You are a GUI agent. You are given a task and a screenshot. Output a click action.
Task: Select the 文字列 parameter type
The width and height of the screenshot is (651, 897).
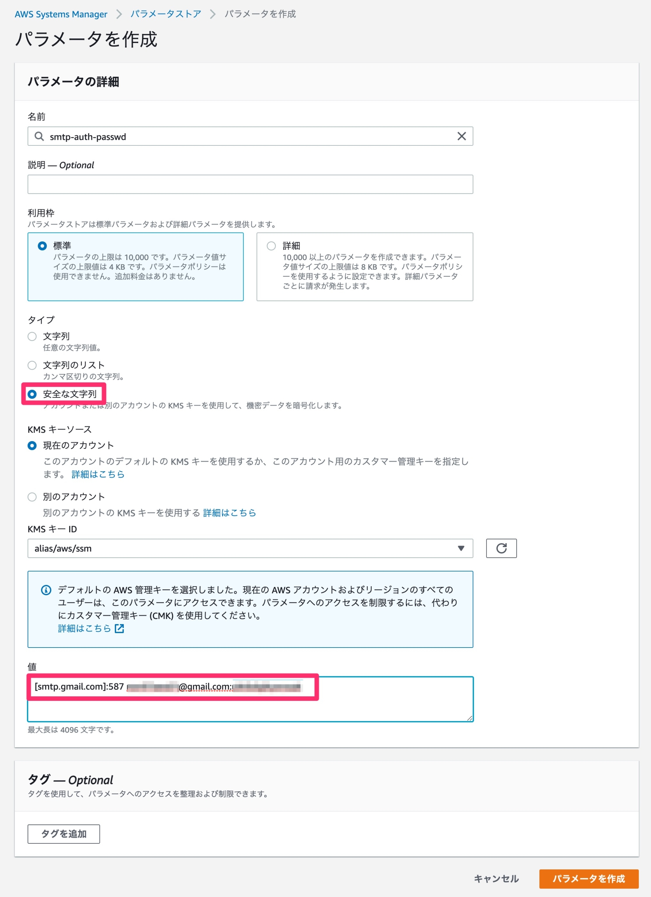pyautogui.click(x=32, y=336)
